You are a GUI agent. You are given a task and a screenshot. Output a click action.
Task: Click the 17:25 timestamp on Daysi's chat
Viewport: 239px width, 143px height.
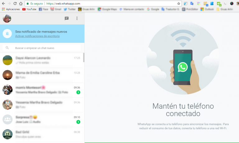77,58
